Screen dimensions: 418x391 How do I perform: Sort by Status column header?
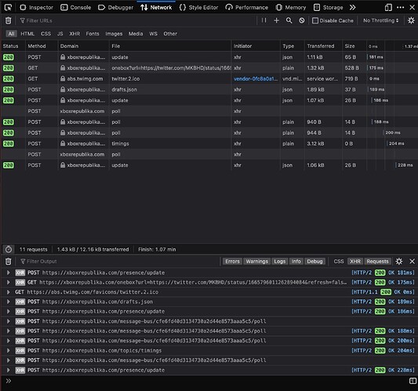click(x=13, y=46)
